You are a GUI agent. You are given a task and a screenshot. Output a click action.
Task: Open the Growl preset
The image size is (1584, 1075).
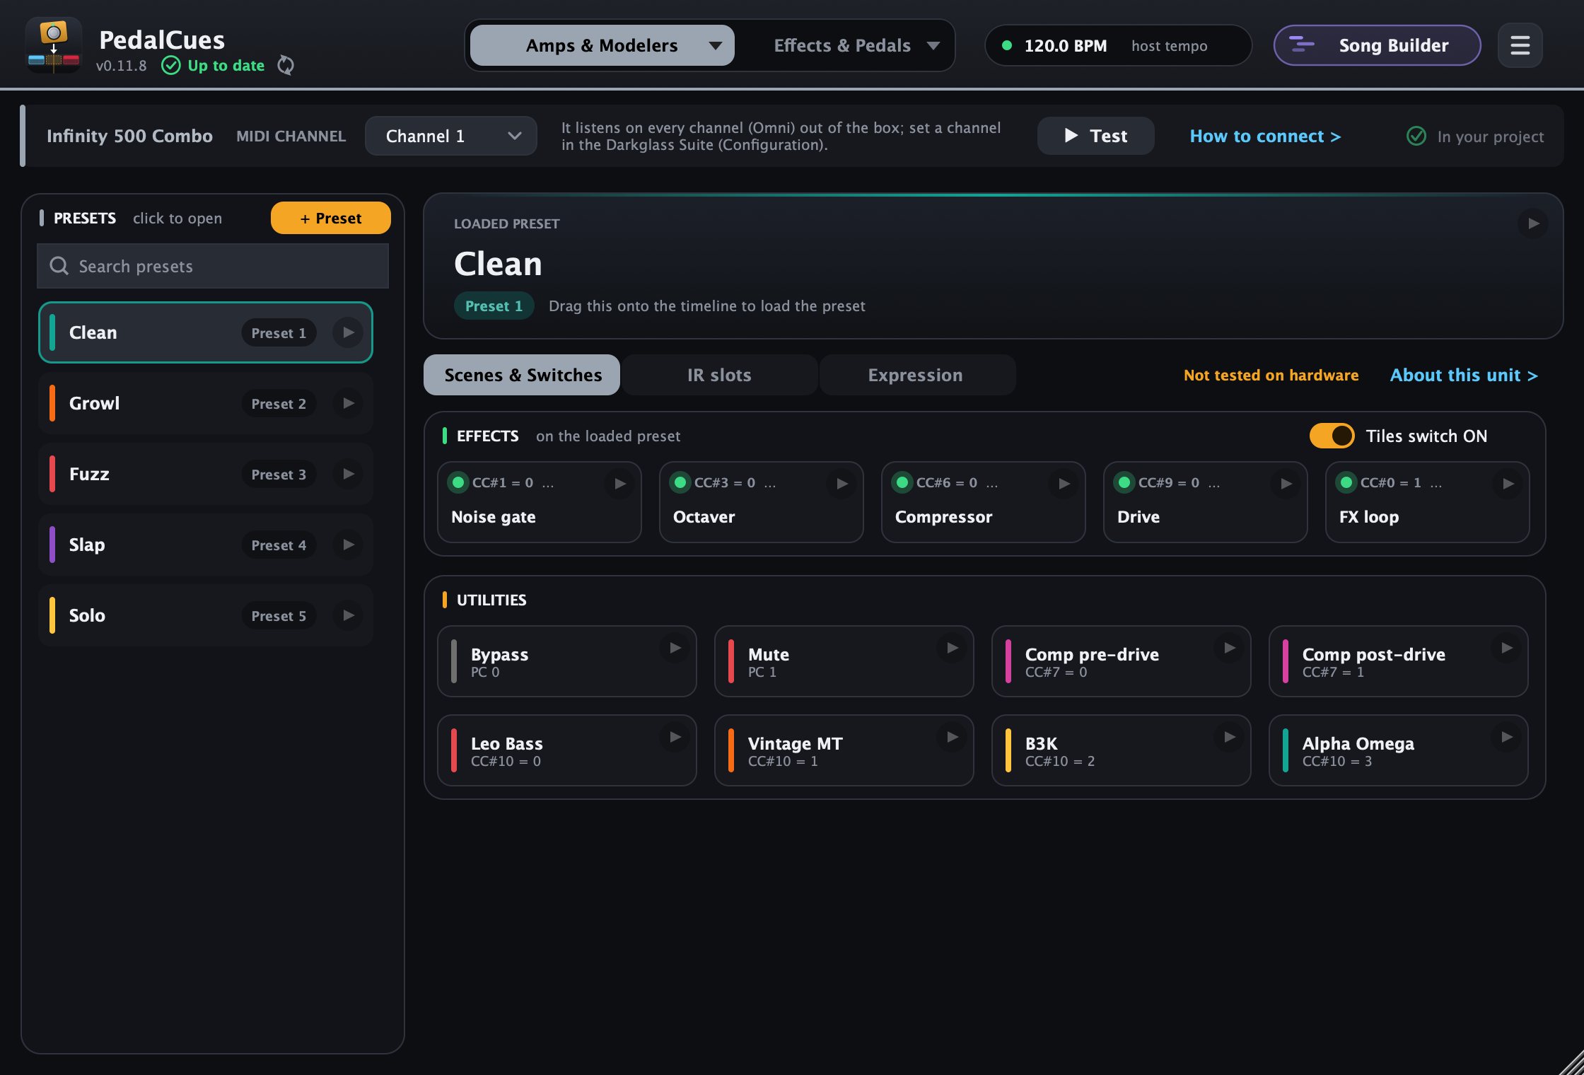point(206,403)
